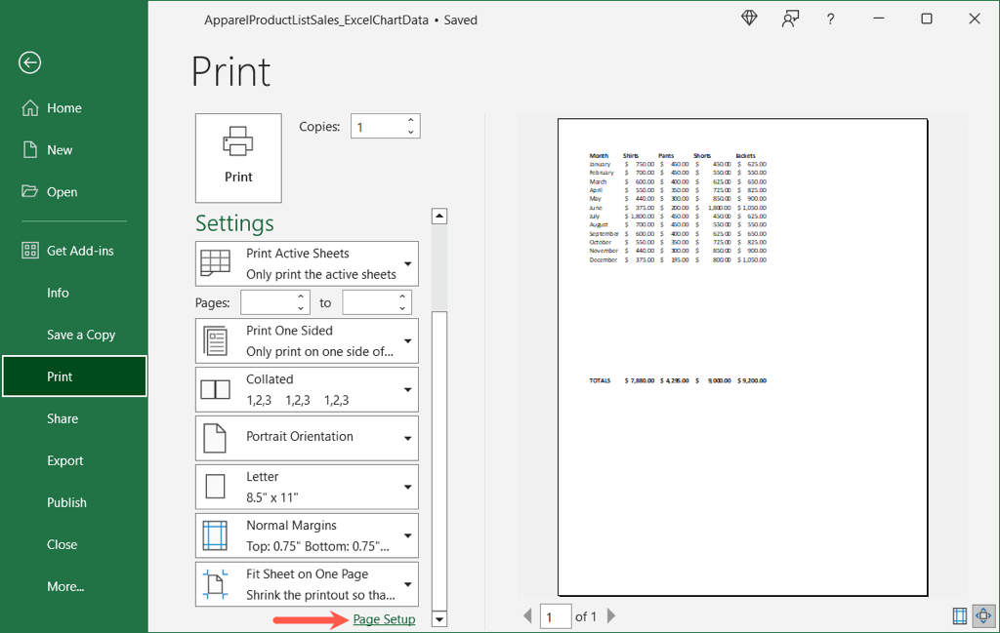The image size is (1000, 633).
Task: Open the feedback person icon in title bar
Action: (790, 20)
